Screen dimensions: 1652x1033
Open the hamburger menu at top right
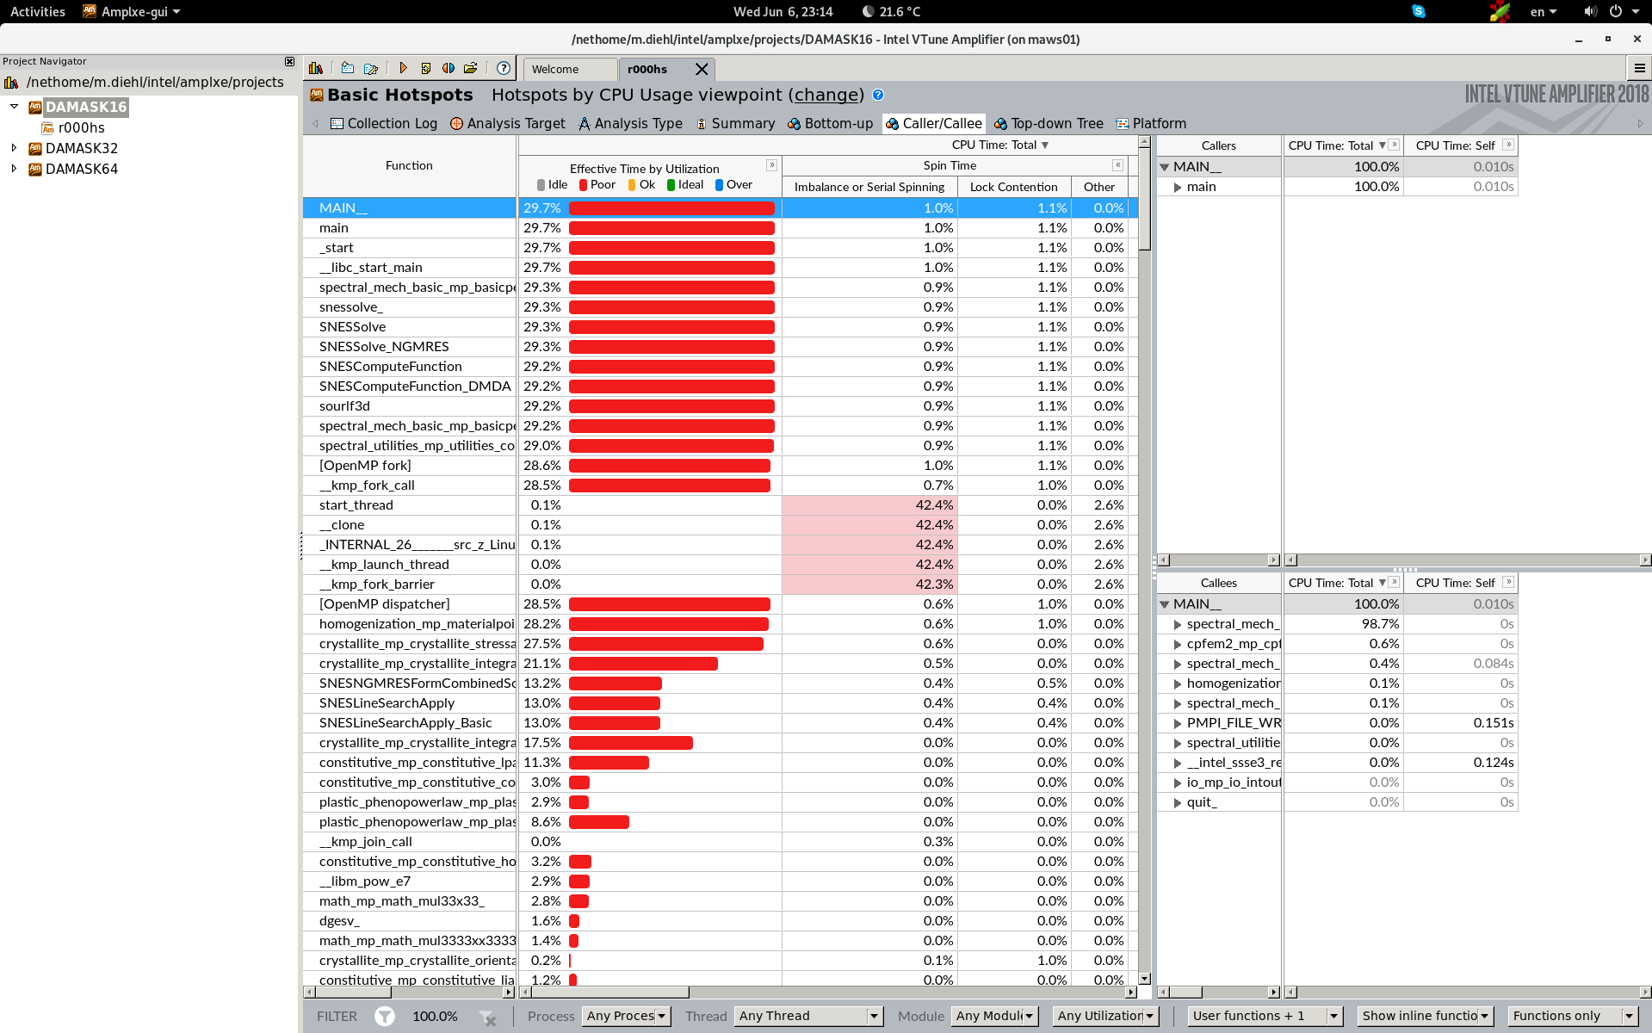pos(1639,68)
